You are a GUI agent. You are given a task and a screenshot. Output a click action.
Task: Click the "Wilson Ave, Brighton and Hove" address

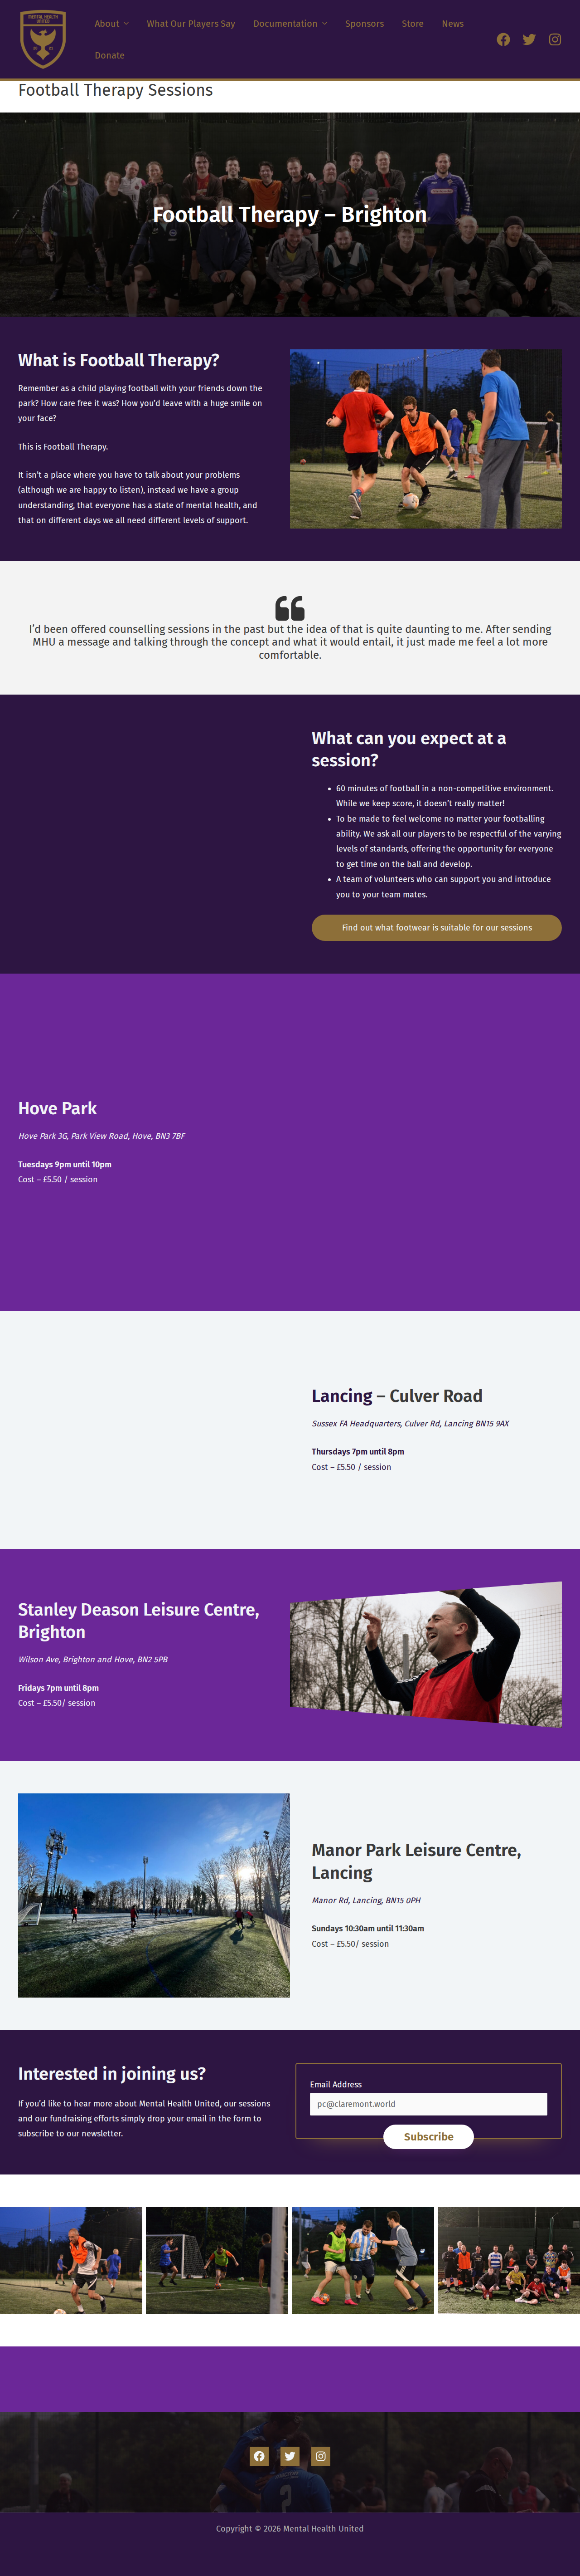click(x=93, y=1659)
